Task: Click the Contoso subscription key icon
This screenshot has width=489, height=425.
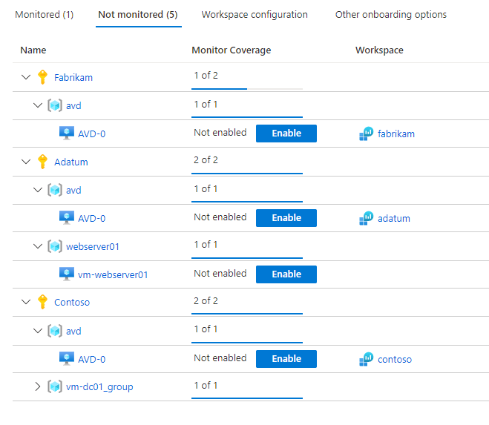Action: (x=42, y=303)
